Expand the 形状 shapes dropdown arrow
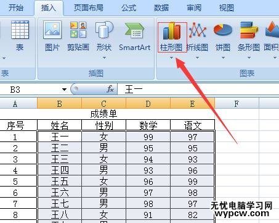The height and width of the screenshot is (223, 279). click(x=104, y=58)
